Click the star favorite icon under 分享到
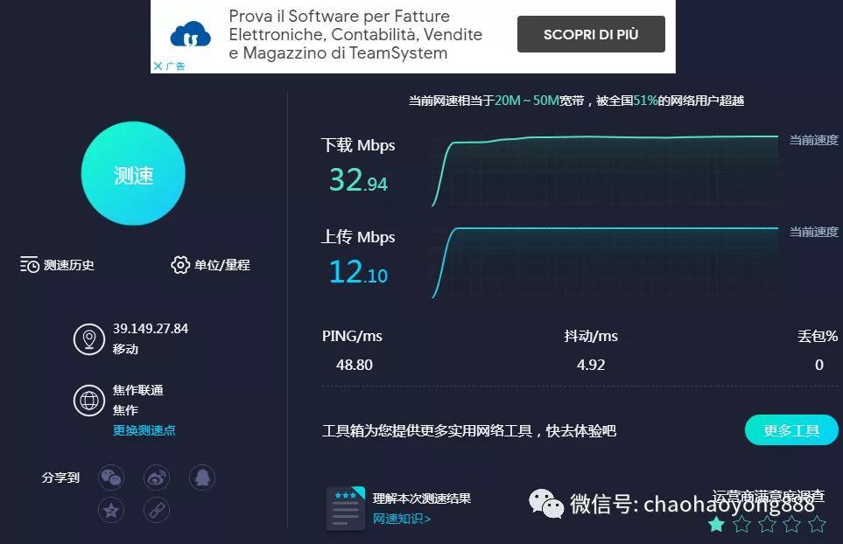 111,510
